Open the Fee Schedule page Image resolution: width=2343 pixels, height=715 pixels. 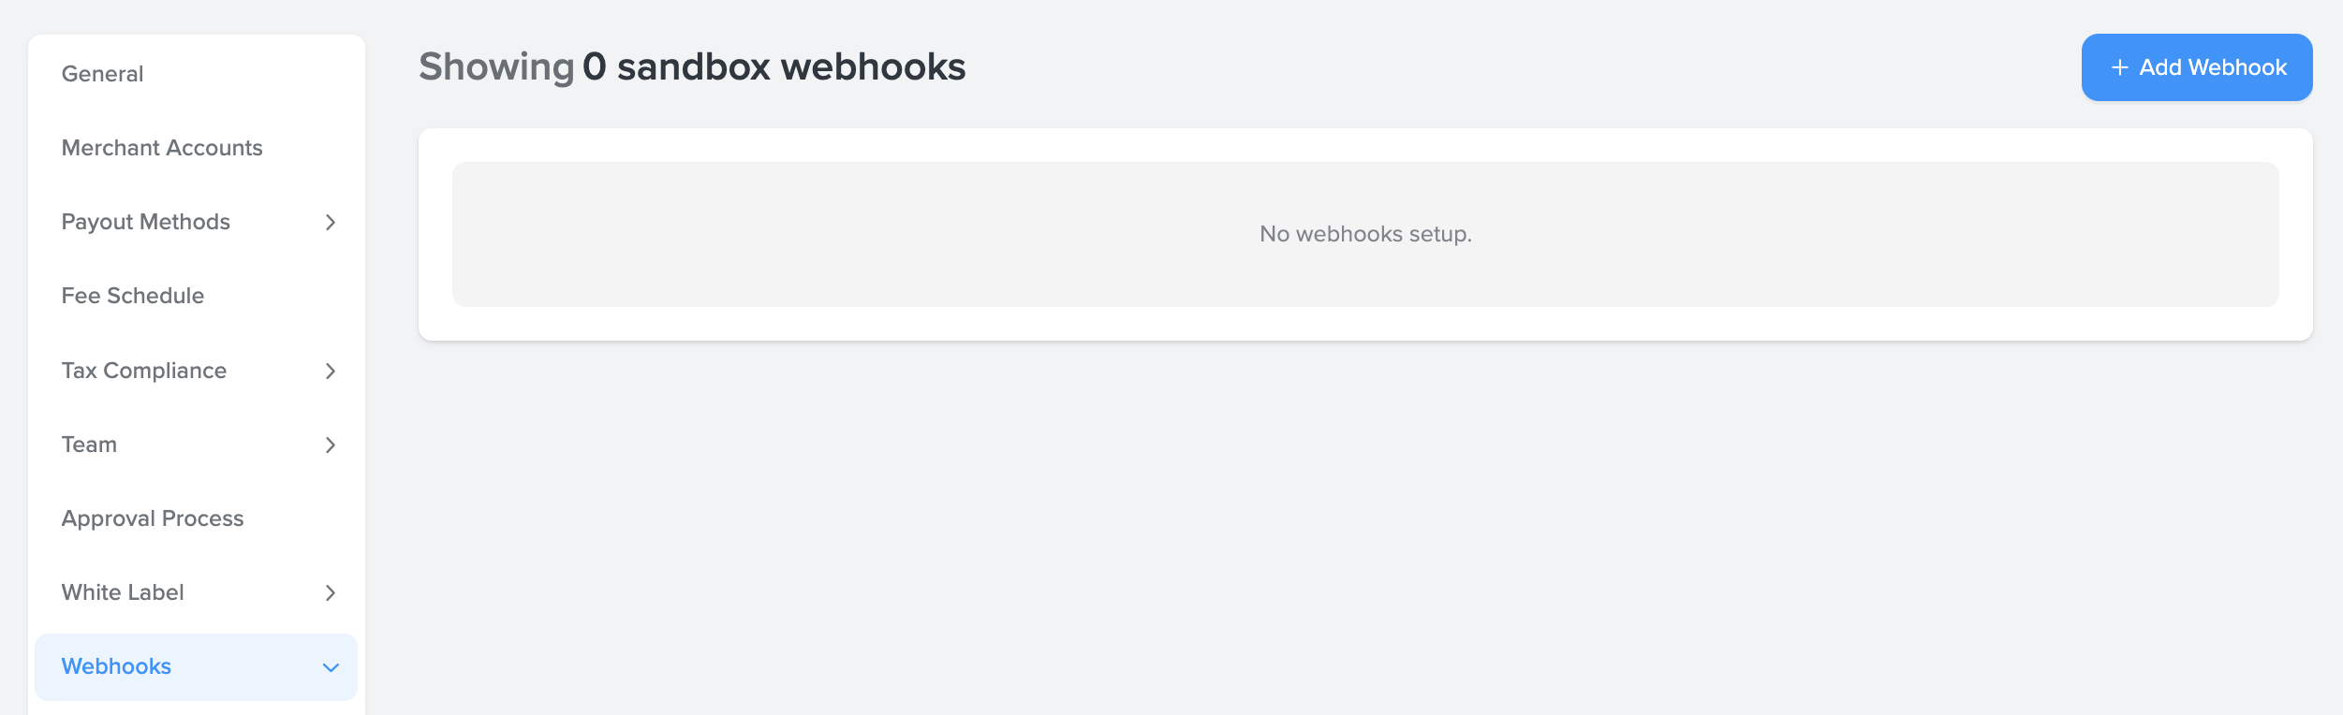[133, 297]
